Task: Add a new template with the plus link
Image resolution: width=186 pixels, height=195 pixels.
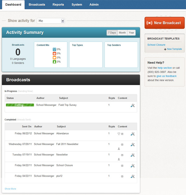Action: (x=173, y=49)
